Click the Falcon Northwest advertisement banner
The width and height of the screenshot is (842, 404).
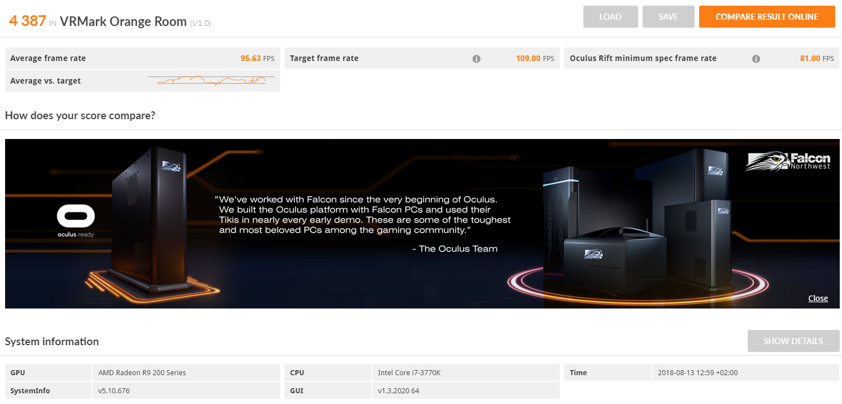tap(422, 224)
